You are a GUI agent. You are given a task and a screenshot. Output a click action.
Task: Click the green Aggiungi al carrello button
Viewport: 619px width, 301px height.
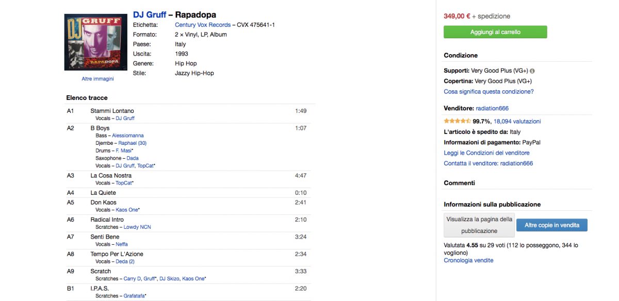click(x=495, y=32)
